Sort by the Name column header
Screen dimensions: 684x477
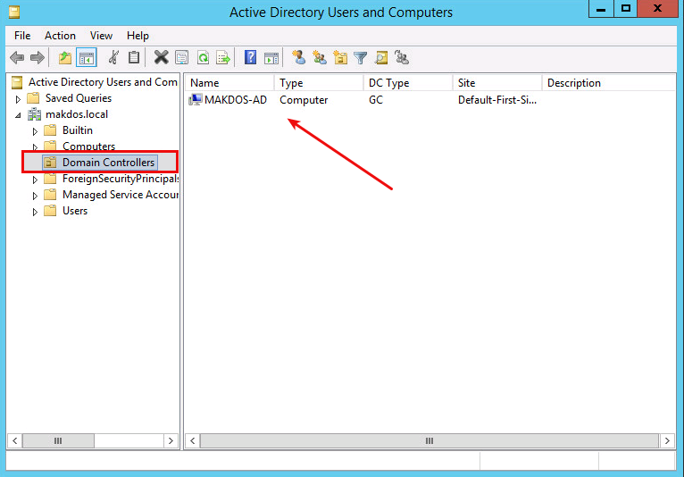pos(229,83)
